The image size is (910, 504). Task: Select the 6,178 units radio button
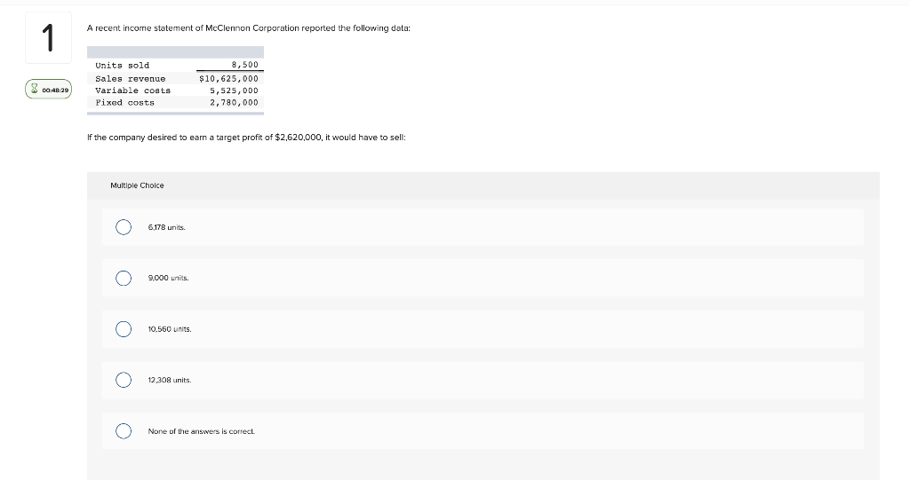(123, 227)
